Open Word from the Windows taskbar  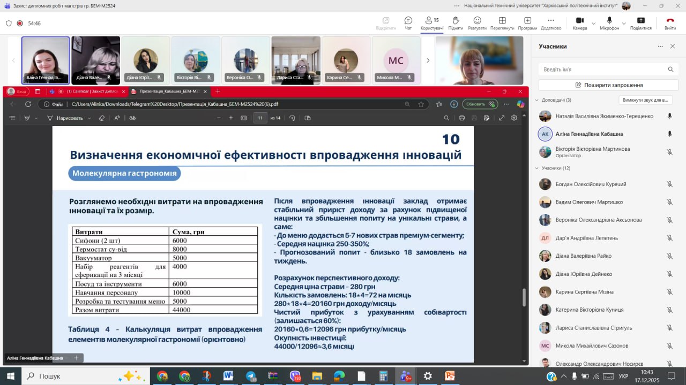click(228, 376)
